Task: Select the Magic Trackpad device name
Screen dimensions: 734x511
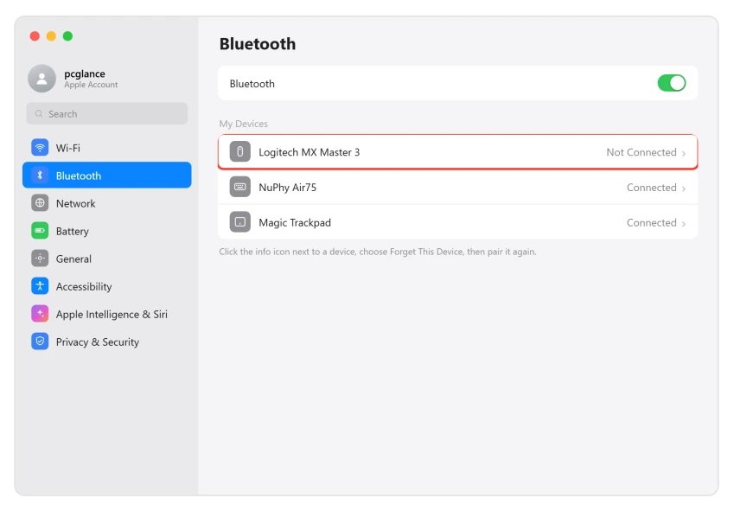Action: point(295,223)
